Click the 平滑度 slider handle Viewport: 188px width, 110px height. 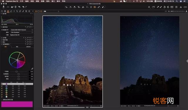point(16,72)
